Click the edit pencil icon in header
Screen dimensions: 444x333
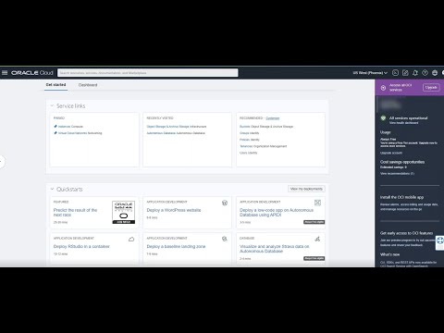coord(405,73)
